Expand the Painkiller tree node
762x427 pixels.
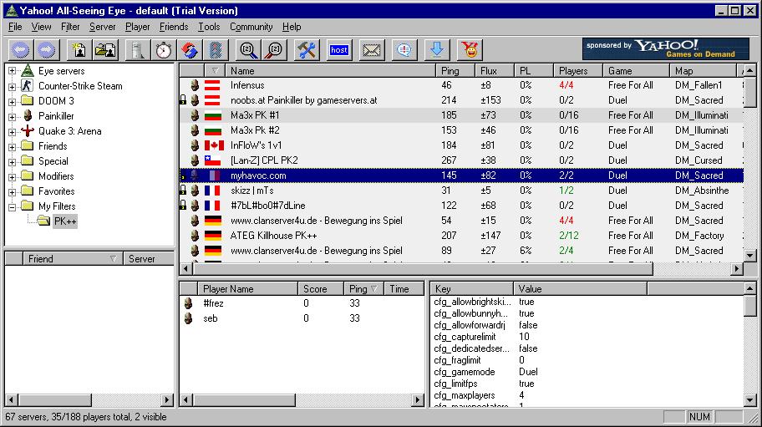point(13,117)
